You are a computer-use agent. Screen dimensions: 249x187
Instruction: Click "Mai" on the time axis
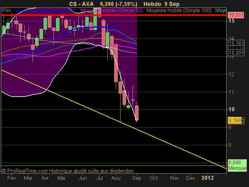[61, 178]
